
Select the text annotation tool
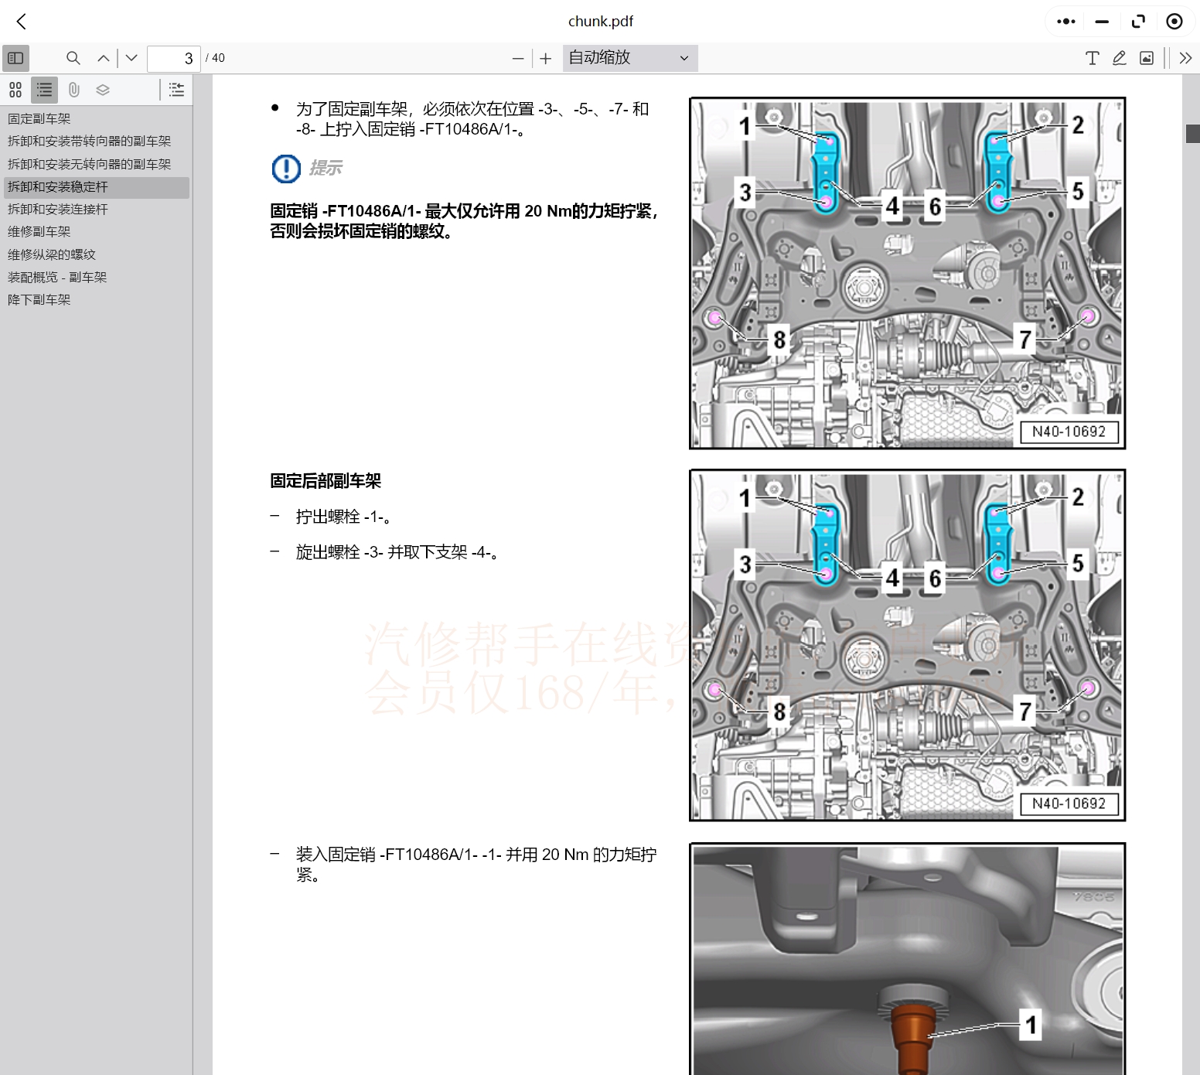pyautogui.click(x=1092, y=58)
